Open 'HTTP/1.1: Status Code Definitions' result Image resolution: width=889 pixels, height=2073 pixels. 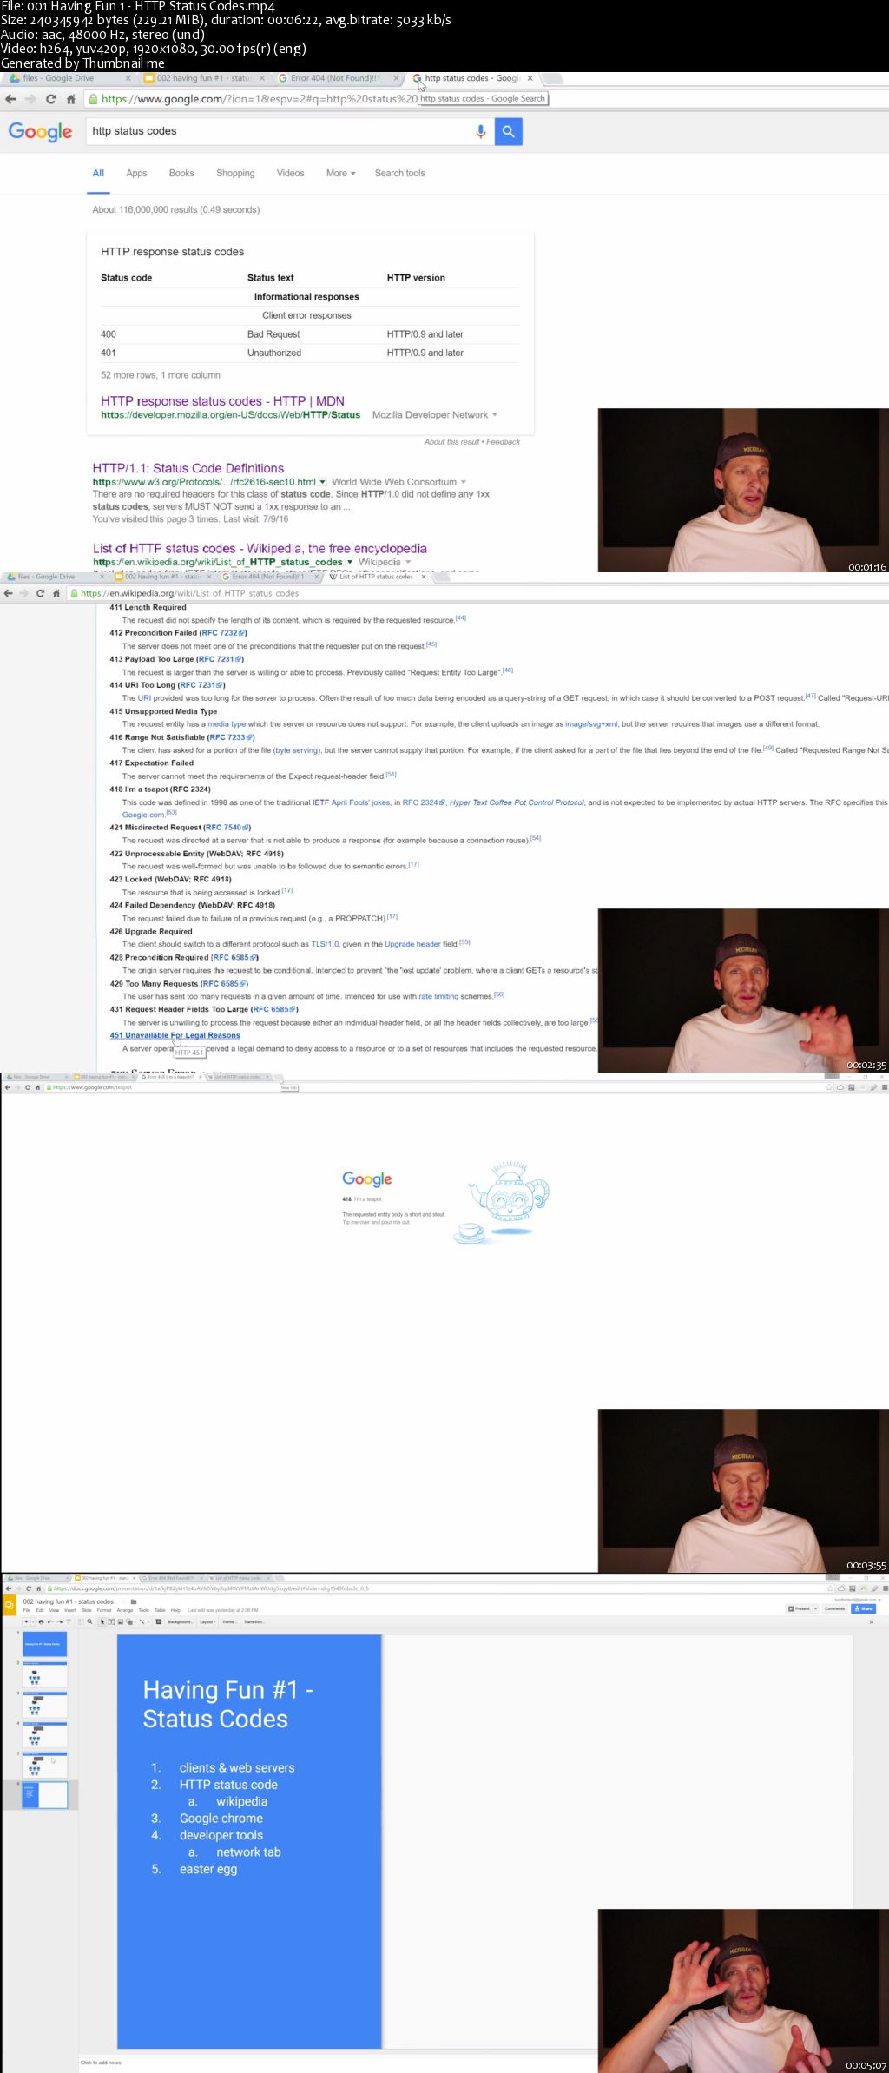pos(188,468)
